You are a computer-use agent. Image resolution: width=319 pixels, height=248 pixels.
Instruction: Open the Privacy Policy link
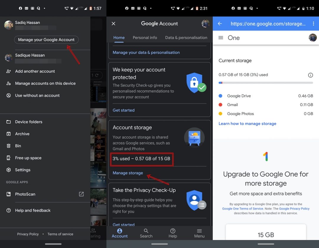point(28,234)
